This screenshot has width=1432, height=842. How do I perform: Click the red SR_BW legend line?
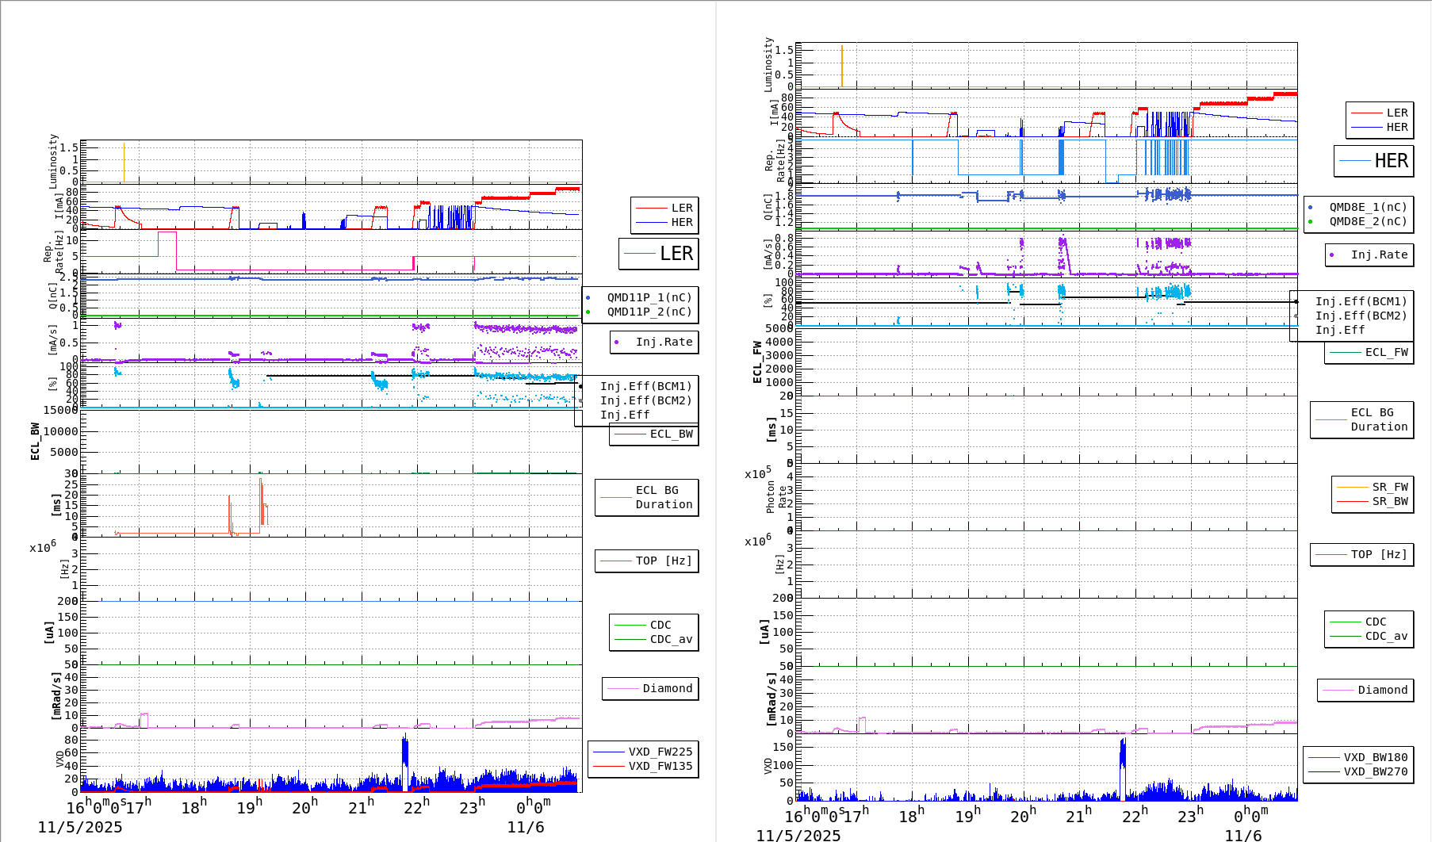pos(1352,501)
